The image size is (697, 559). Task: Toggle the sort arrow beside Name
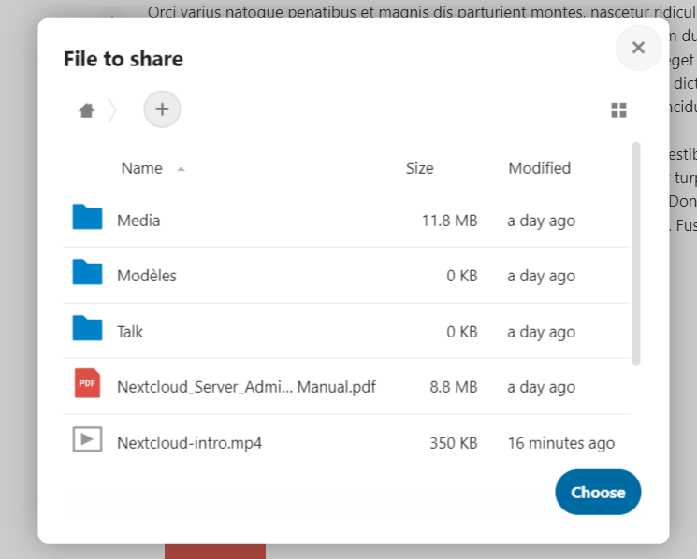tap(181, 169)
